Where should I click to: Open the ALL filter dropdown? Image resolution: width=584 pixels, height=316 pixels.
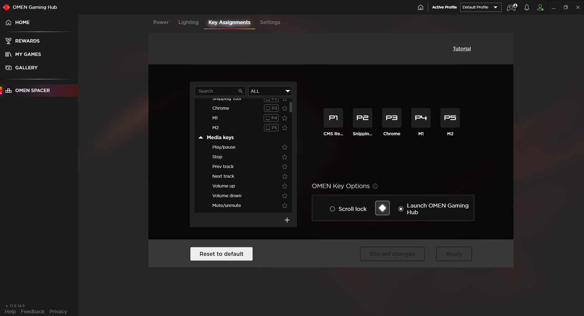[x=270, y=91]
